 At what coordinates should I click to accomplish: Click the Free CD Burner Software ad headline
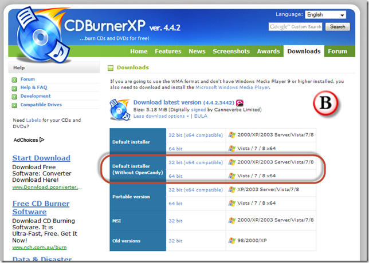coord(41,208)
